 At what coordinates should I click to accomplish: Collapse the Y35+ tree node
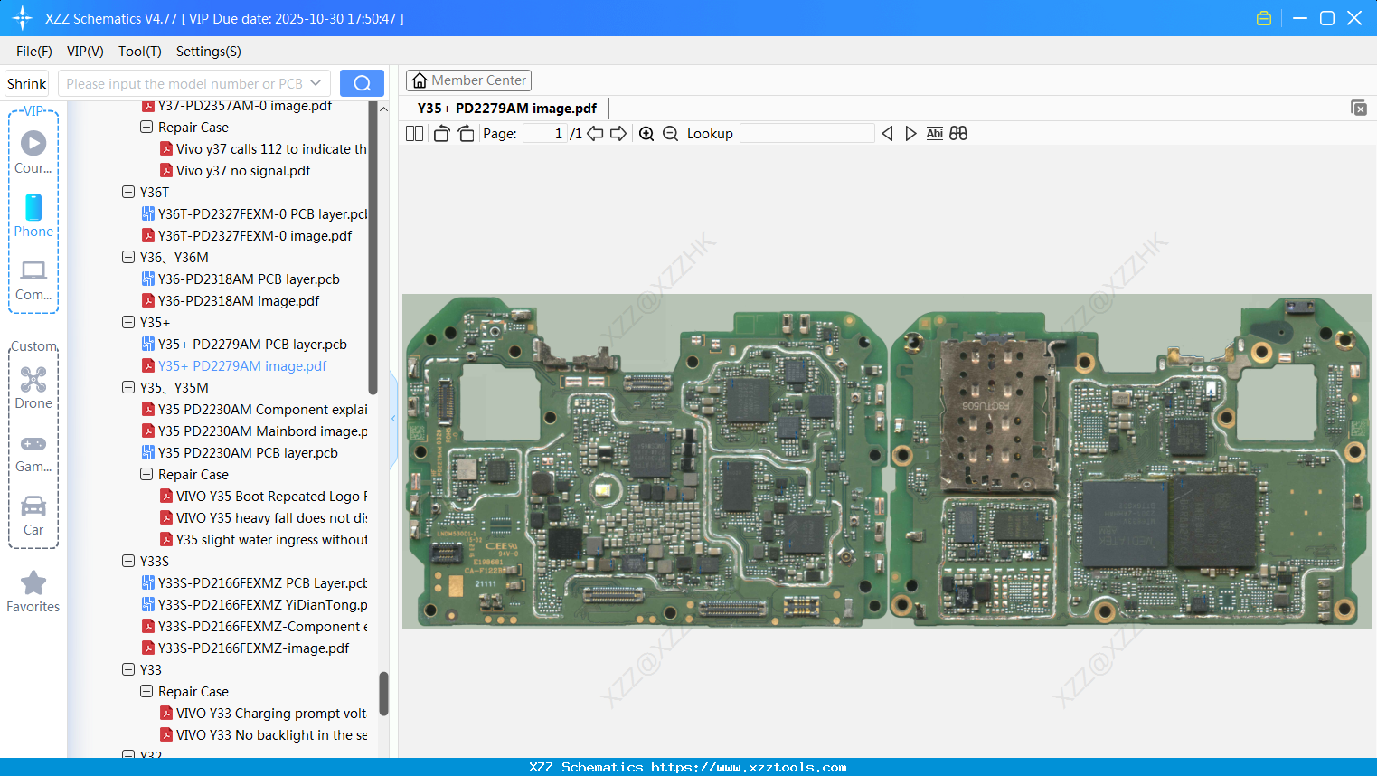coord(128,322)
